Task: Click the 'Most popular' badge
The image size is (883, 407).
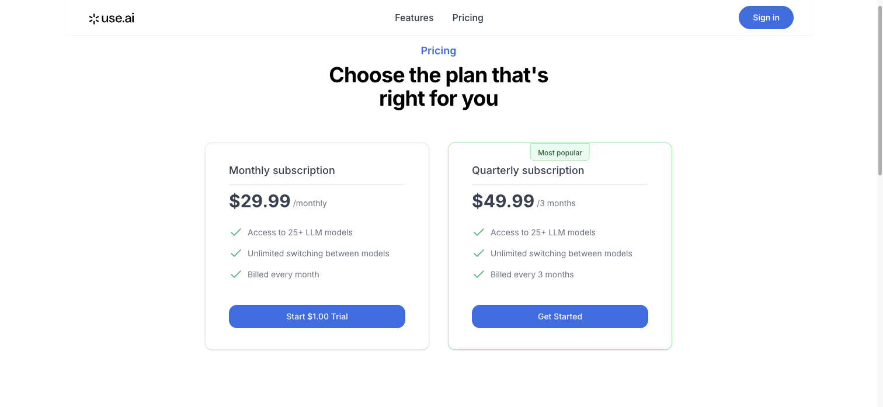Action: coord(560,152)
